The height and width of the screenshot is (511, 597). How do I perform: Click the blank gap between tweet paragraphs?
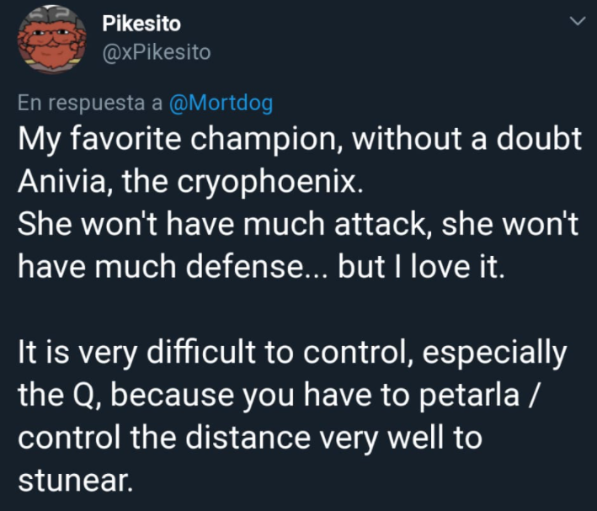click(298, 309)
